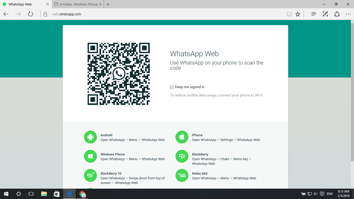Click the Android robot icon
Screen dimensions: 354x199
90,137
